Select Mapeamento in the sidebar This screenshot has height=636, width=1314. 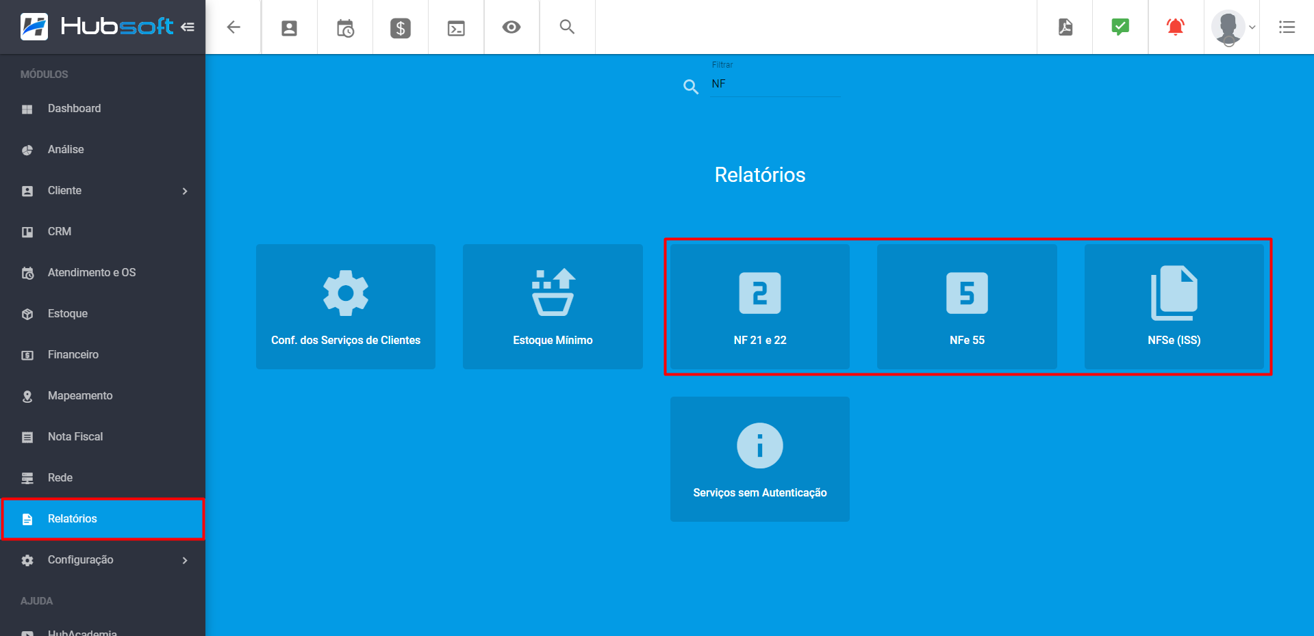tap(103, 396)
